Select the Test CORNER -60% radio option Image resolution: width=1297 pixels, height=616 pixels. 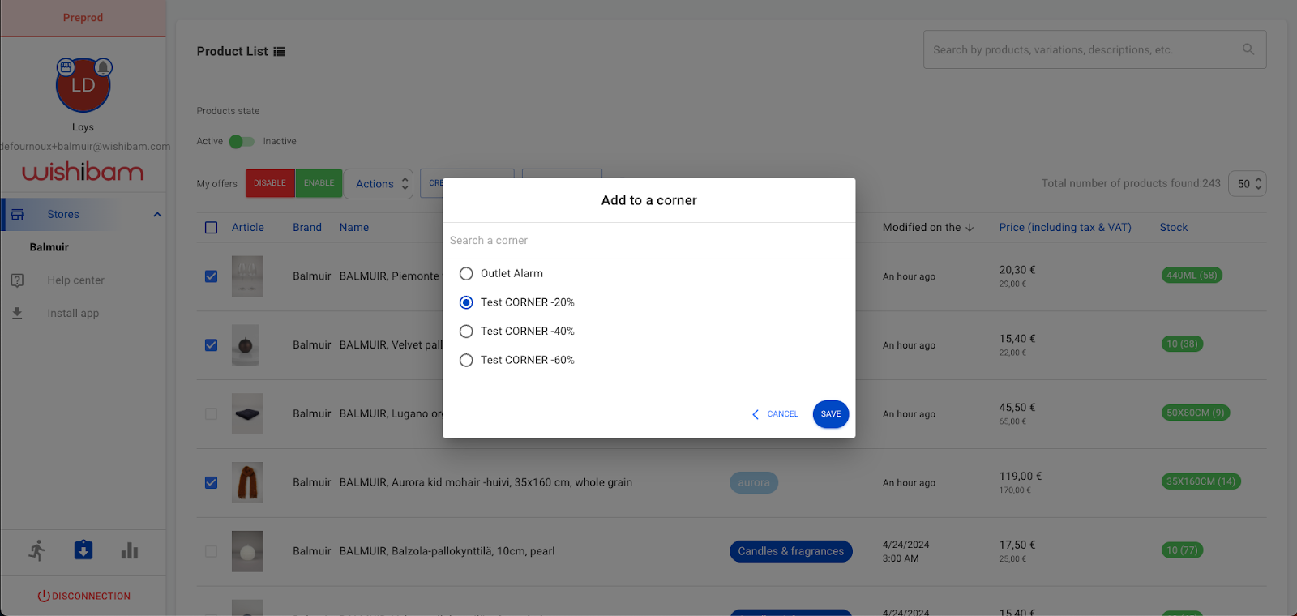466,361
